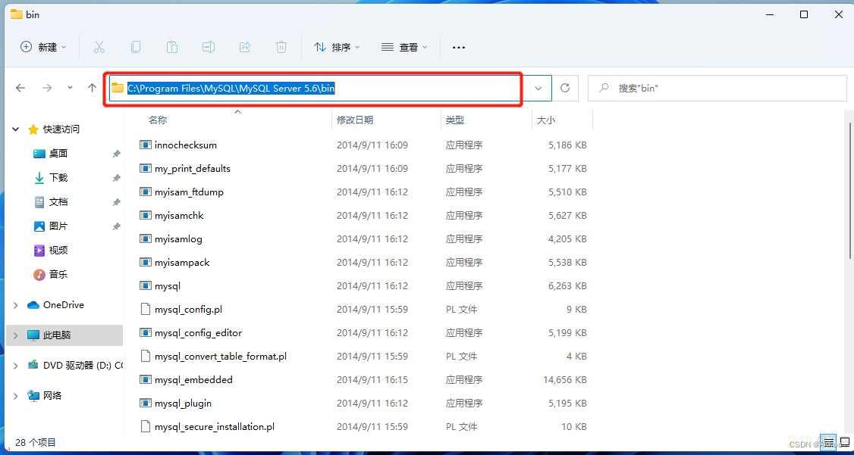The height and width of the screenshot is (455, 854).
Task: Expand the 网络 network node
Action: pos(15,396)
